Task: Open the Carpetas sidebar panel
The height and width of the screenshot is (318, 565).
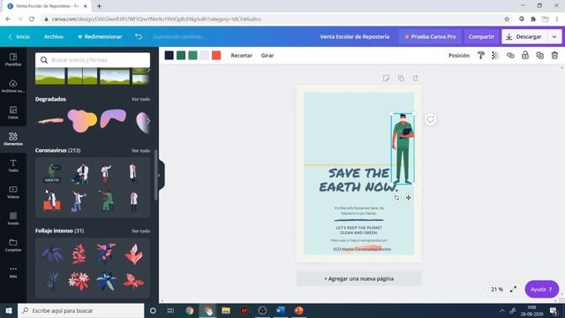Action: pos(13,246)
